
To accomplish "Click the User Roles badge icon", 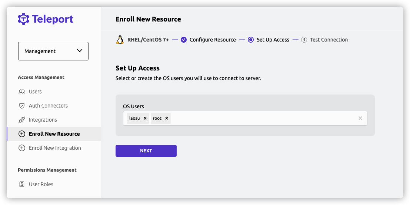I will point(22,184).
